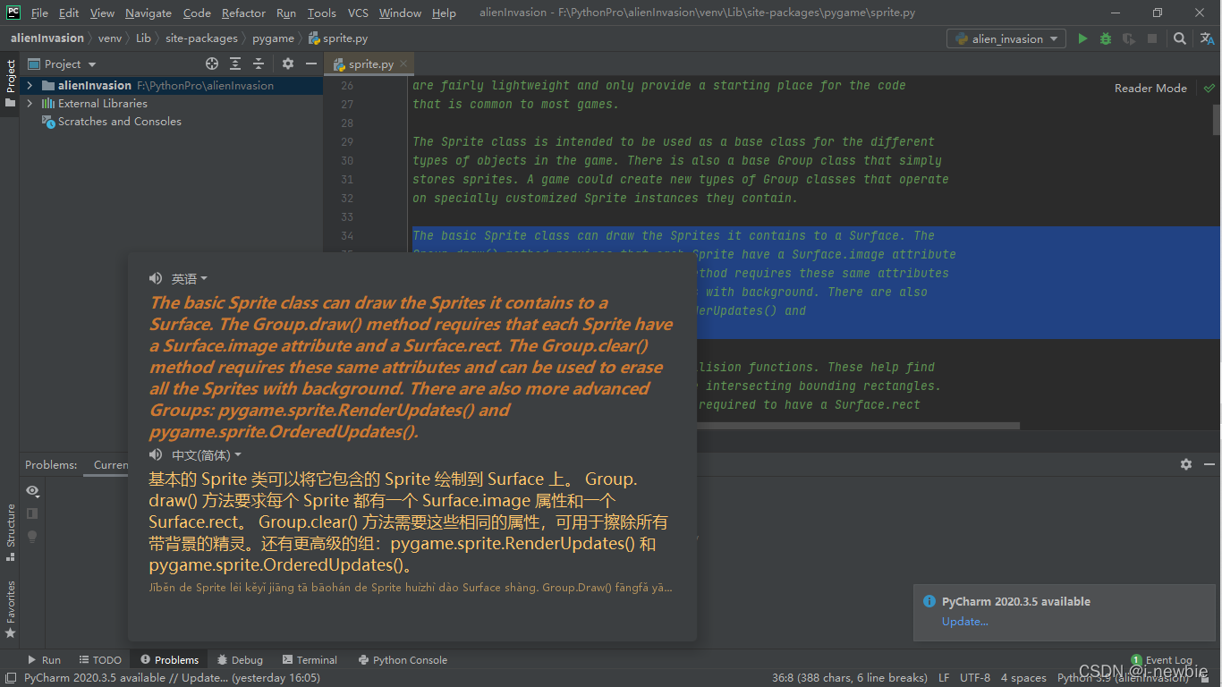Run the alien_invasion configuration
1222x687 pixels.
1082,38
